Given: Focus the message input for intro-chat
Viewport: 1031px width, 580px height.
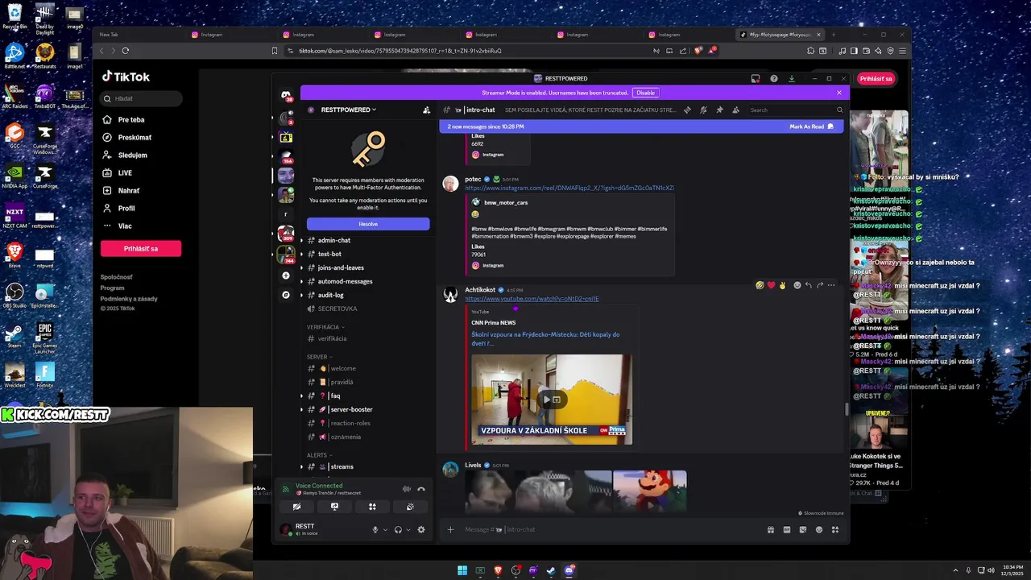Looking at the screenshot, I should [612, 529].
